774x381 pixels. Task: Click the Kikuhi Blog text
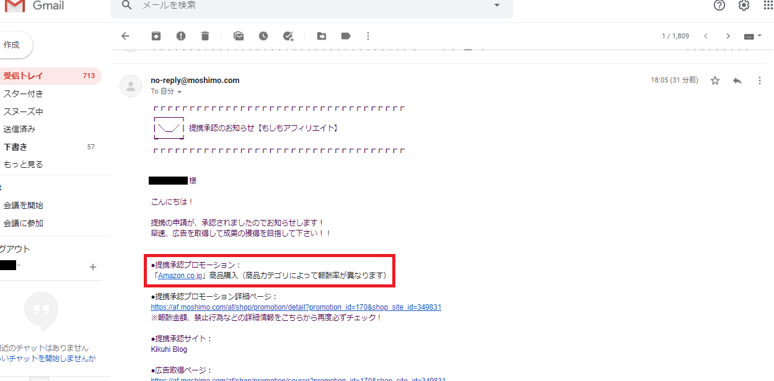(x=169, y=349)
